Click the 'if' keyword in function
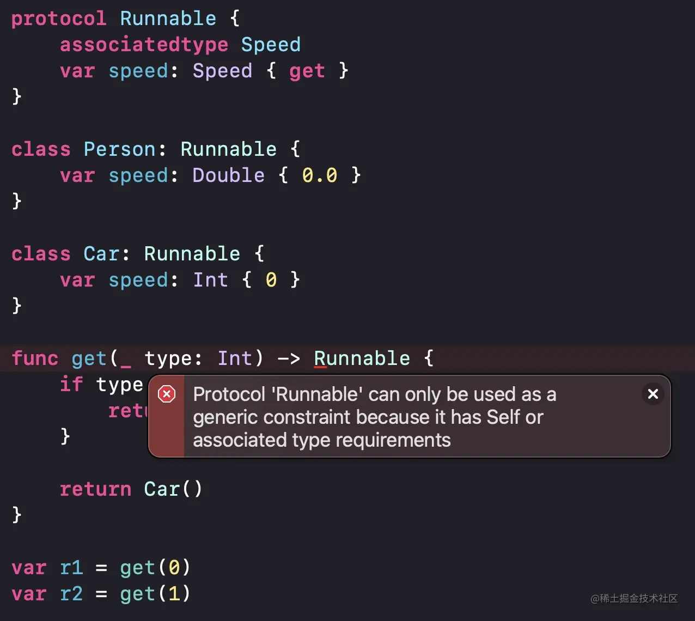Image resolution: width=695 pixels, height=621 pixels. pyautogui.click(x=71, y=385)
